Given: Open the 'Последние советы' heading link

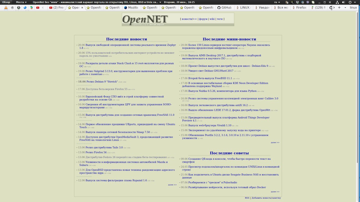Looking at the screenshot, I should point(229,153).
